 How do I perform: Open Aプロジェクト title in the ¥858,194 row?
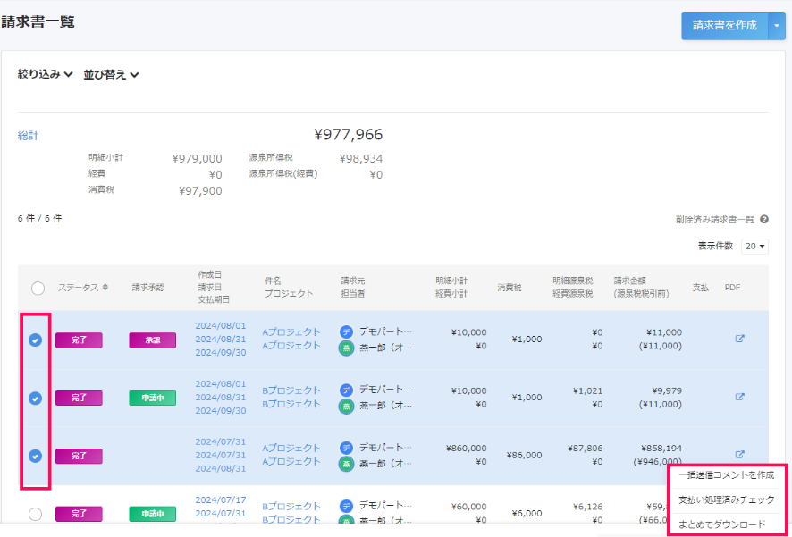[291, 448]
